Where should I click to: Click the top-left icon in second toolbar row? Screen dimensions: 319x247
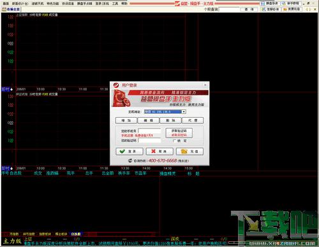[4, 10]
